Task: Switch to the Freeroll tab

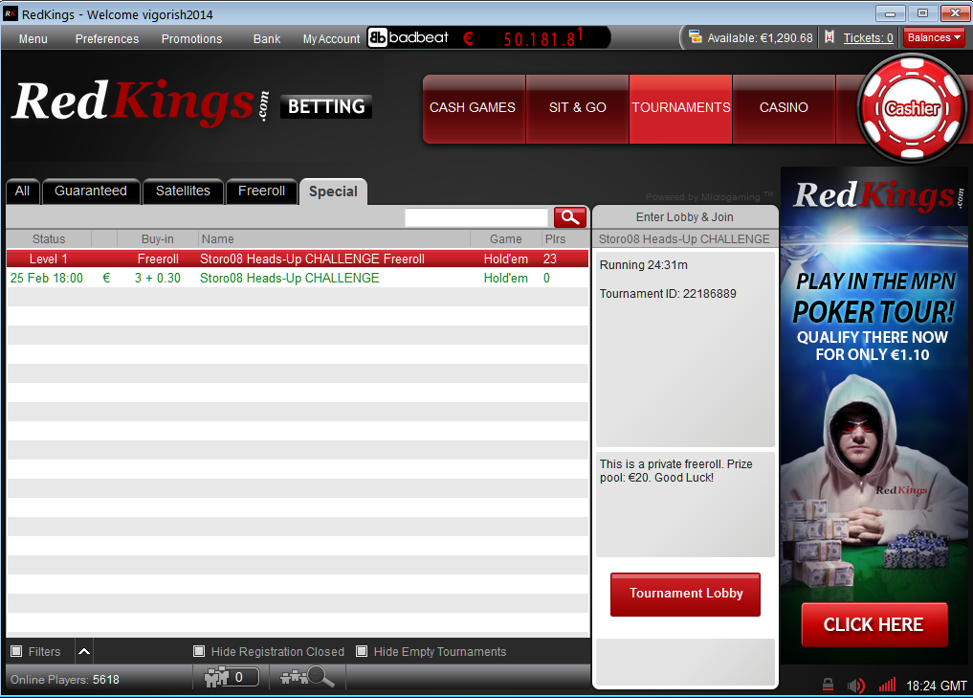Action: click(x=261, y=191)
